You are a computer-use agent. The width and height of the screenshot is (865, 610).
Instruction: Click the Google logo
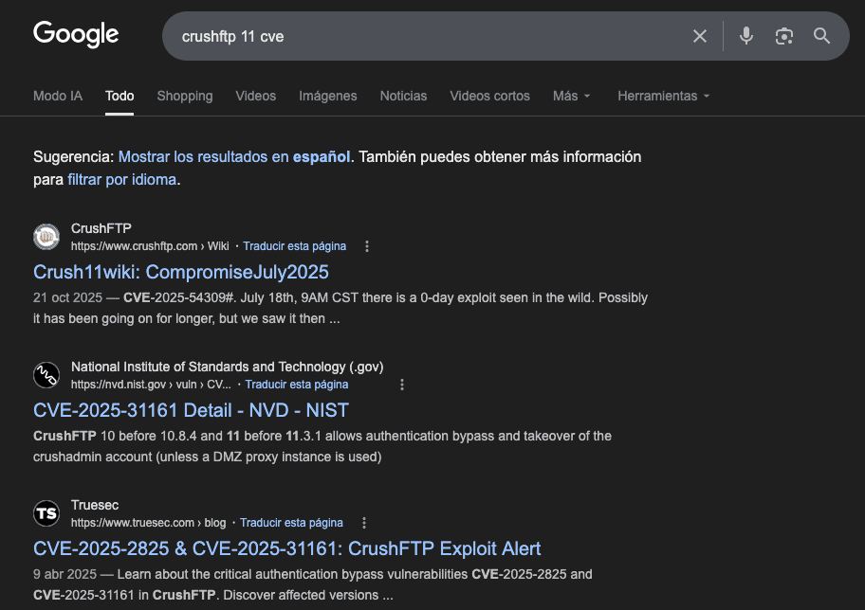click(76, 35)
